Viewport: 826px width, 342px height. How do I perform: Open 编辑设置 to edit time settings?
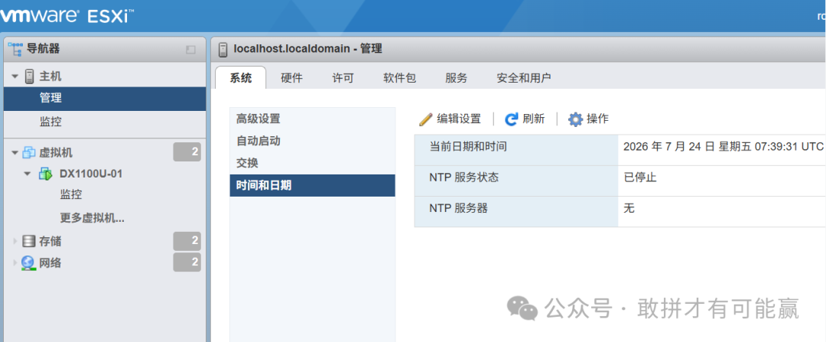click(459, 119)
